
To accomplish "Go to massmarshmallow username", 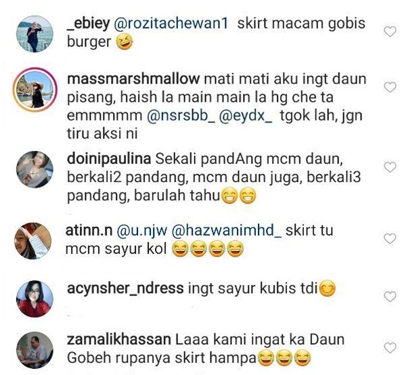I will 133,79.
